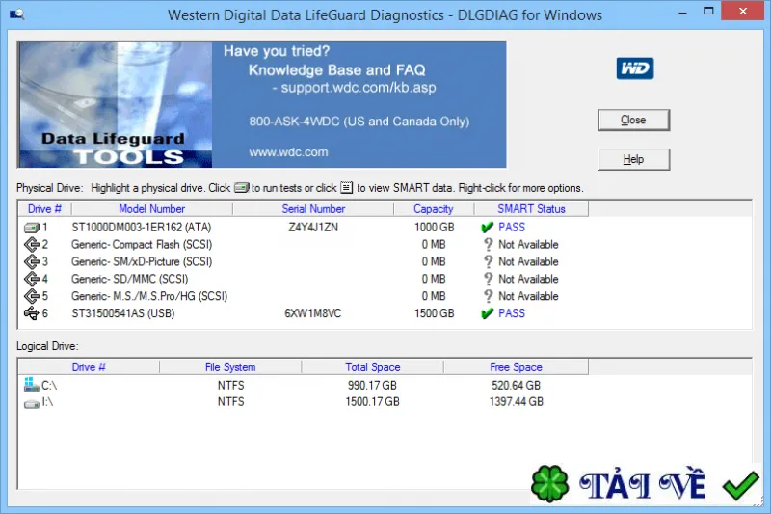Screen dimensions: 771x514
Task: Sort by Serial Number column header
Action: point(313,209)
